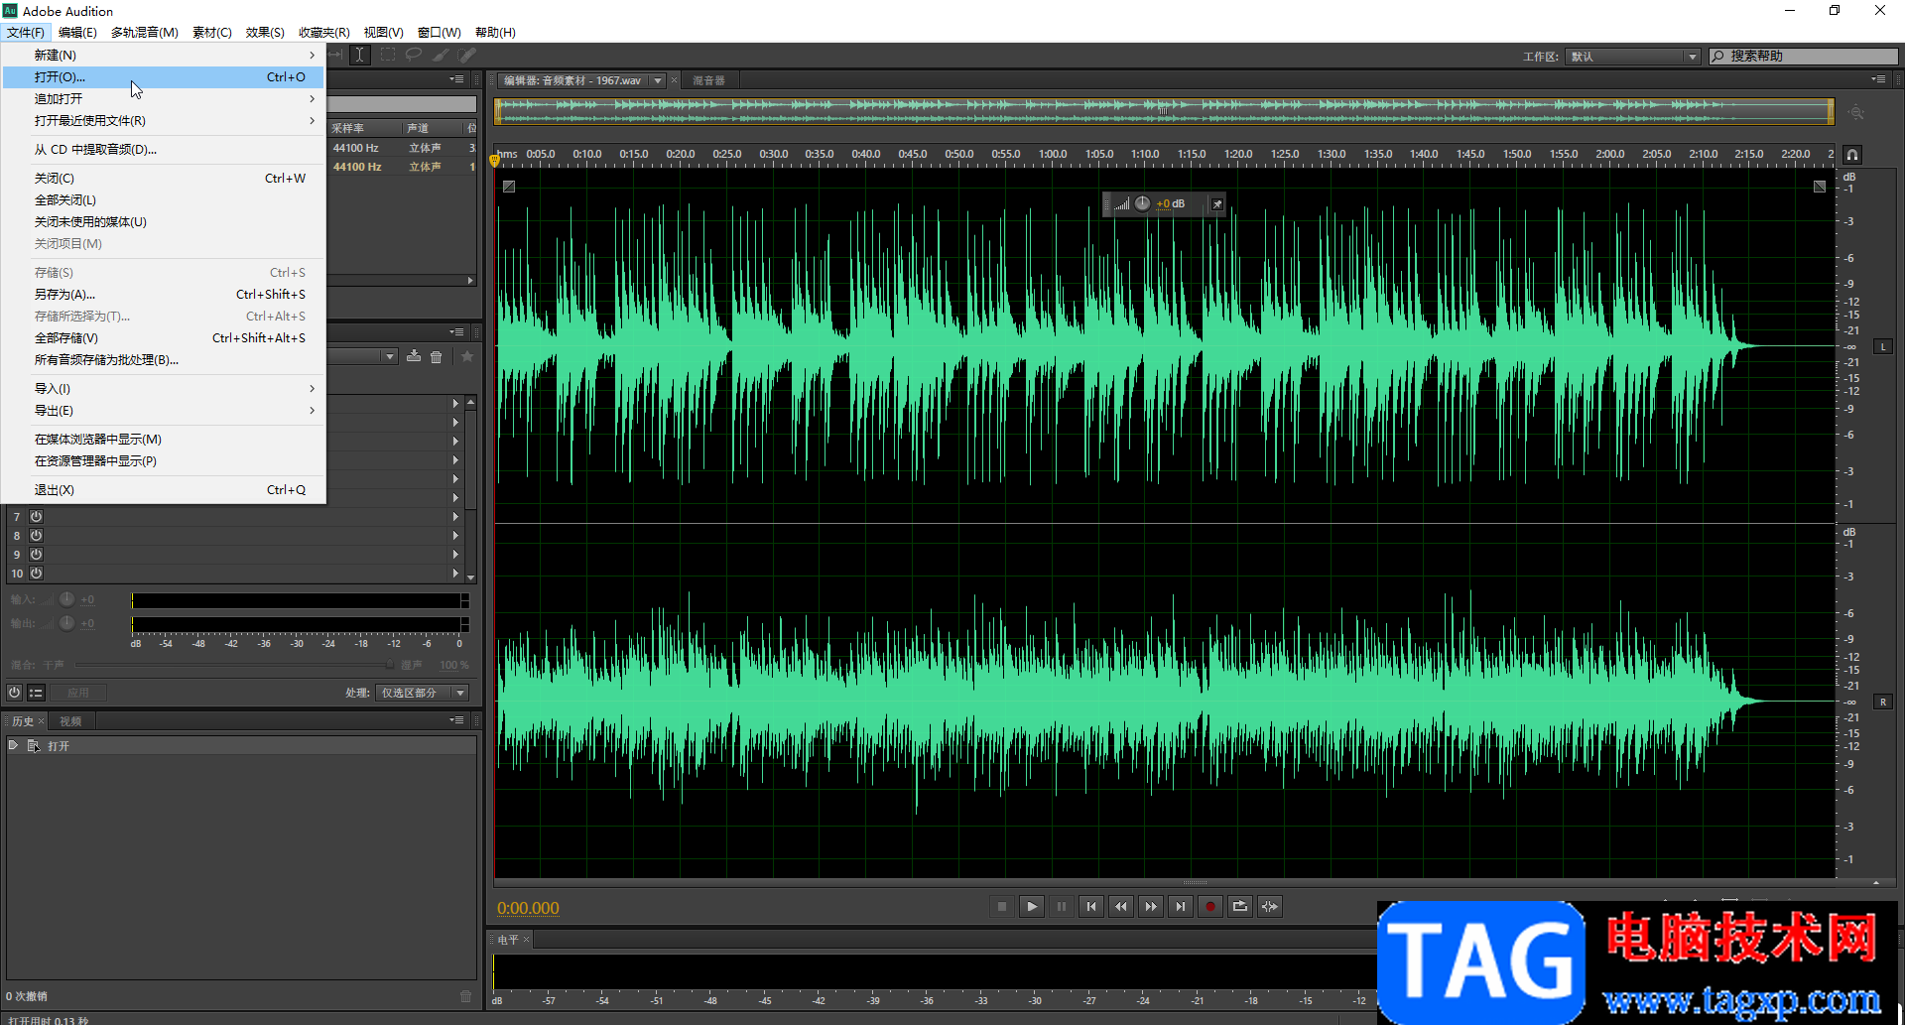The height and width of the screenshot is (1025, 1905).
Task: Close the 电平 panel tab
Action: coord(526,939)
